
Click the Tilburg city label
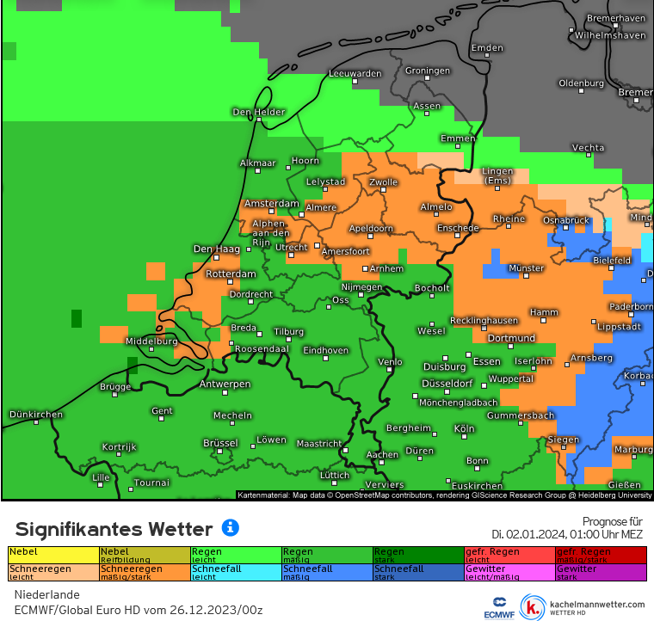(x=288, y=332)
